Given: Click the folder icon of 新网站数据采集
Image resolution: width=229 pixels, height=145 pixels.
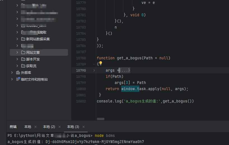Looking at the screenshot, I should coord(23,39).
